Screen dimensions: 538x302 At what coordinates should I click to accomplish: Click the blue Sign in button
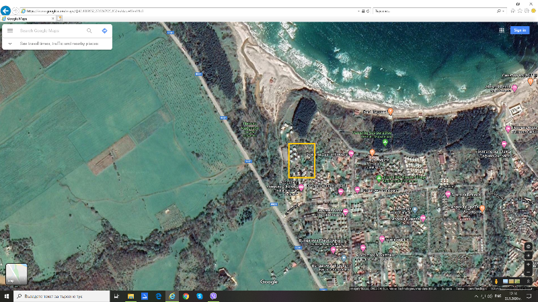(x=519, y=30)
